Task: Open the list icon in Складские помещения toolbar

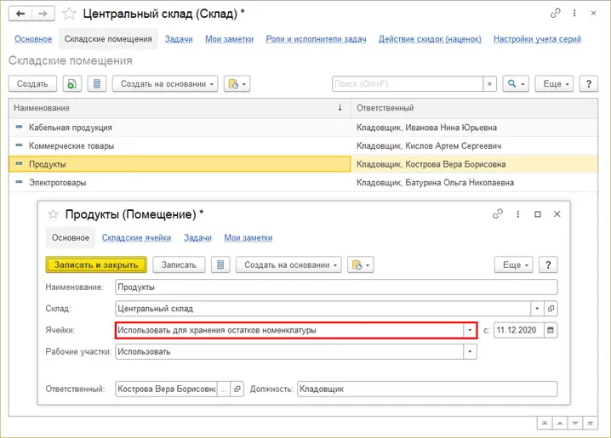Action: [x=97, y=84]
